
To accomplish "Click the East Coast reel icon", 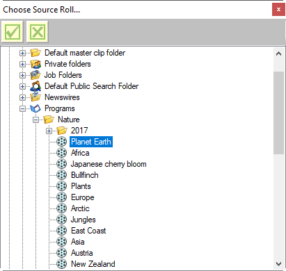I will pyautogui.click(x=62, y=231).
